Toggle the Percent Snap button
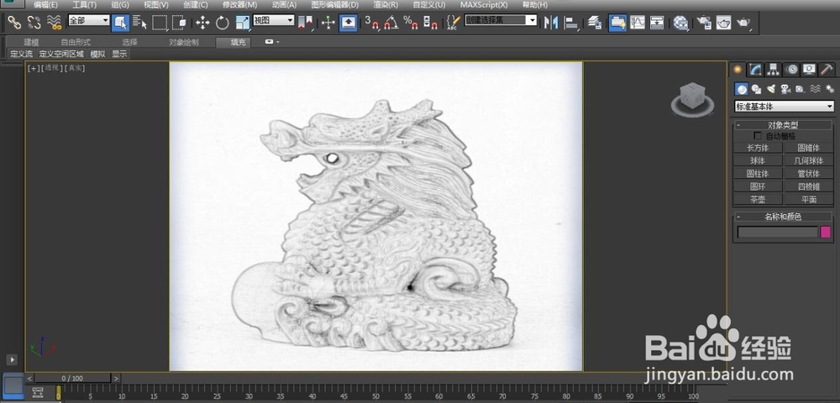 click(x=411, y=23)
